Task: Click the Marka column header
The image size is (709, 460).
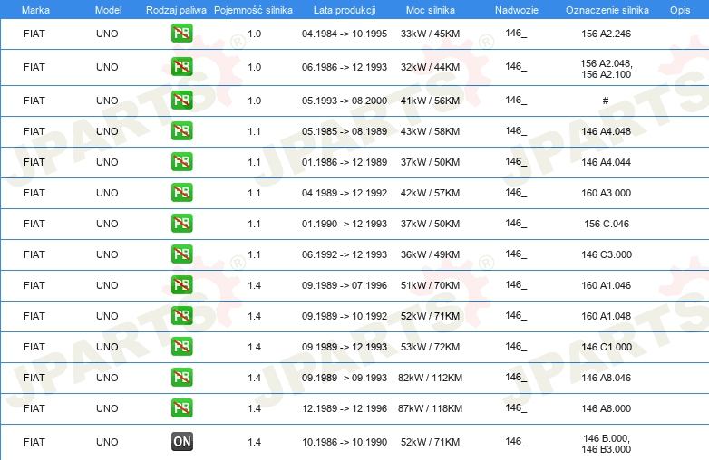Action: 35,10
